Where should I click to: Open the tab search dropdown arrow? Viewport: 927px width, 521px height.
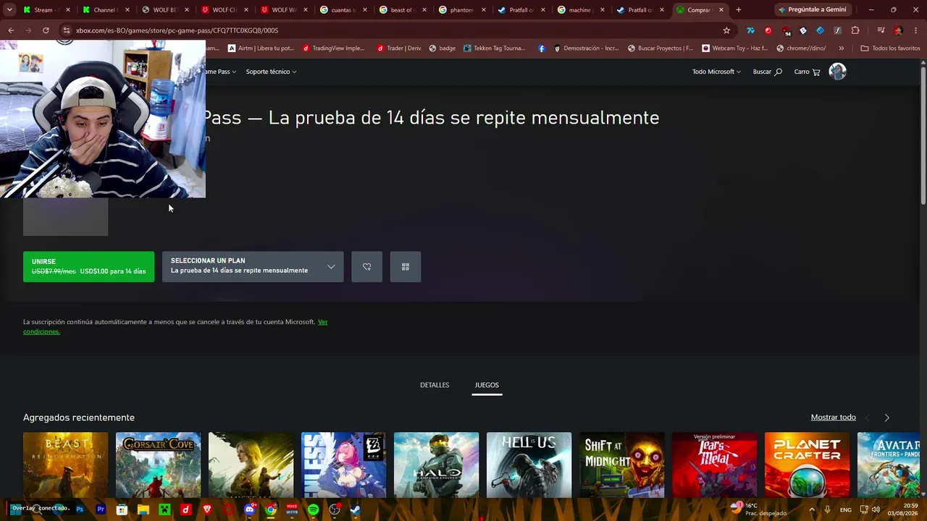[9, 9]
